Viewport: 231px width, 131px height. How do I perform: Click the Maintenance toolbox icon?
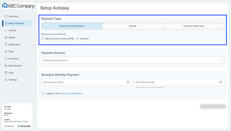[6, 66]
